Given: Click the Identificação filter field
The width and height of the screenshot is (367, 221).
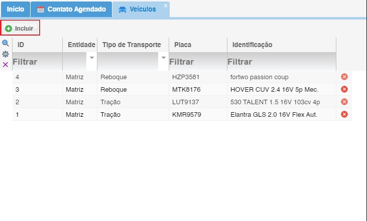Looking at the screenshot, I should 281,62.
